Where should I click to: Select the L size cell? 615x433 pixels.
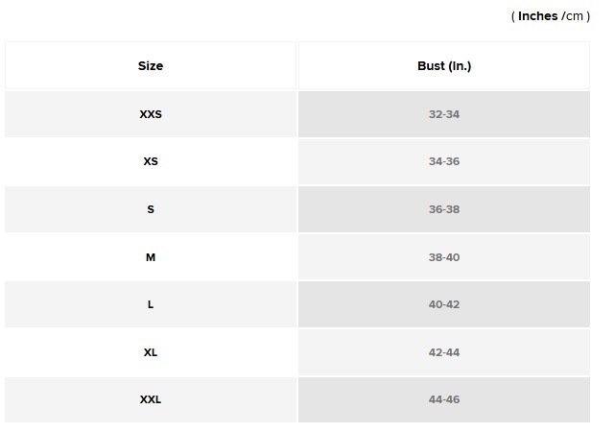tap(151, 304)
